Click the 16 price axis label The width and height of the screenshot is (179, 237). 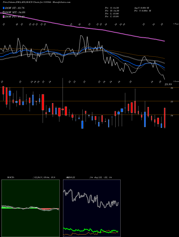click(171, 88)
